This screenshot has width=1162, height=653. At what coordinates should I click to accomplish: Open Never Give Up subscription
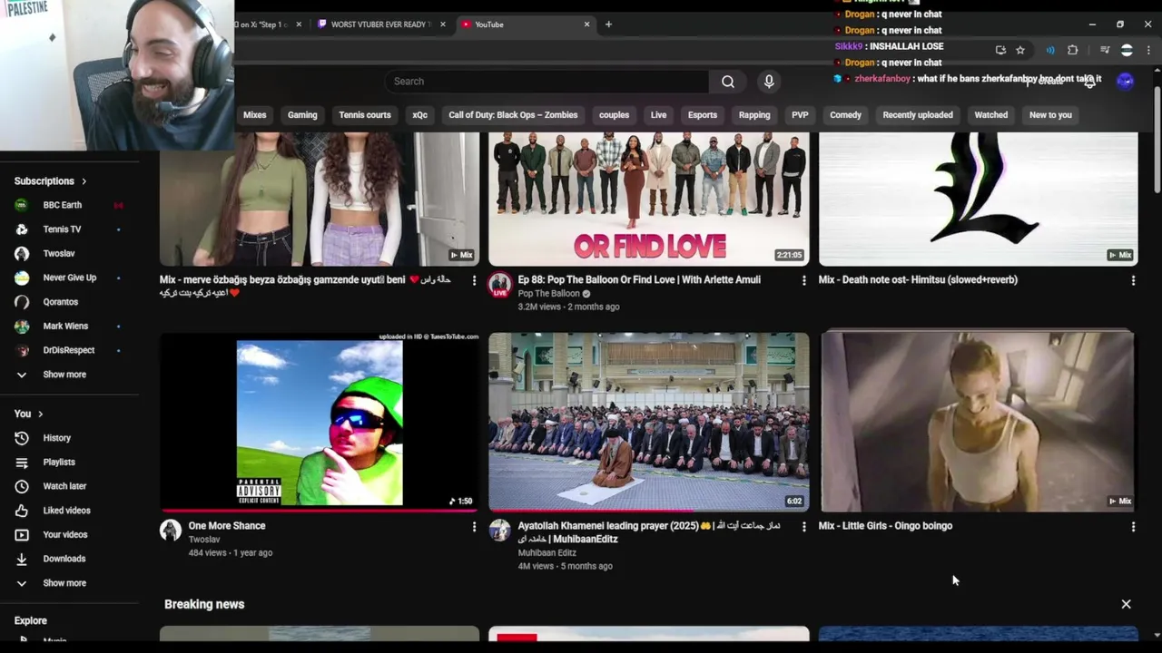click(70, 278)
